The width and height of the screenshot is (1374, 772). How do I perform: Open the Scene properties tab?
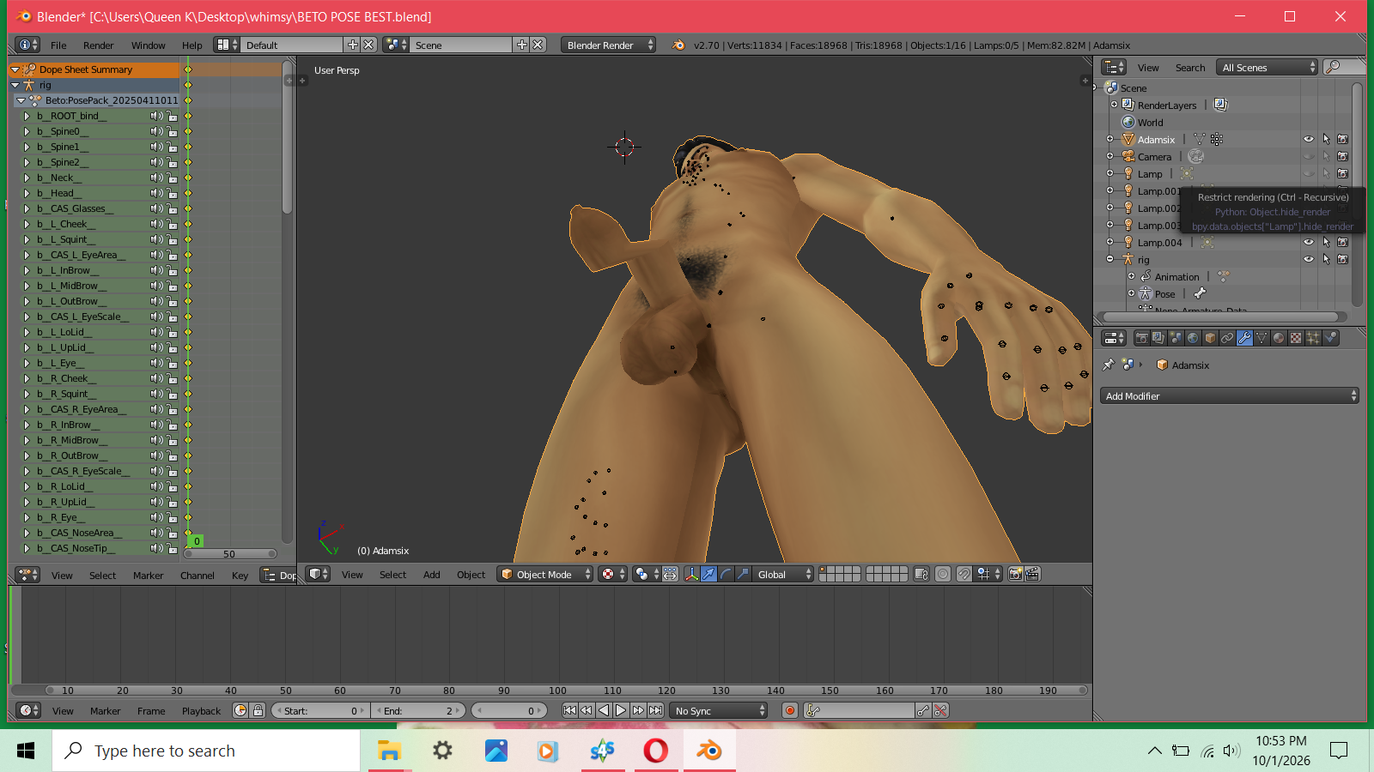[1176, 338]
